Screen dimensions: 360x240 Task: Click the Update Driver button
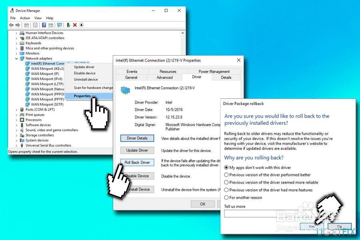point(137,150)
